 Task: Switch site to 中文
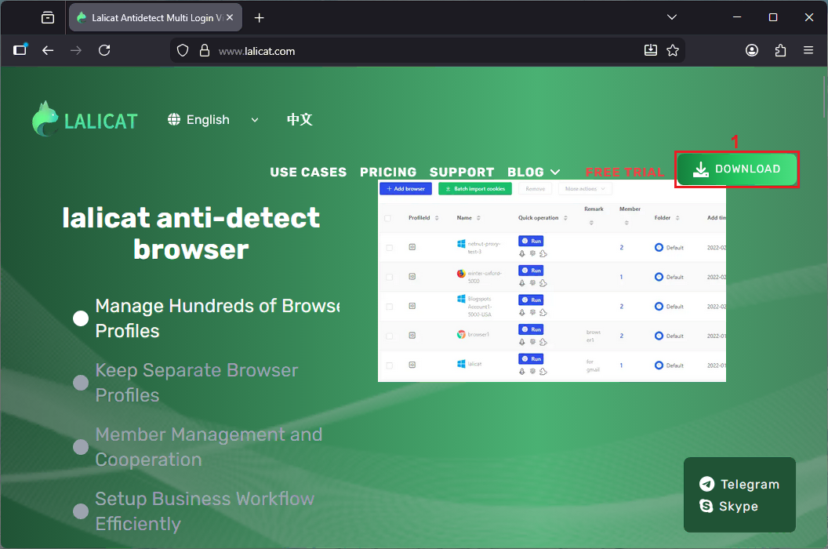300,119
